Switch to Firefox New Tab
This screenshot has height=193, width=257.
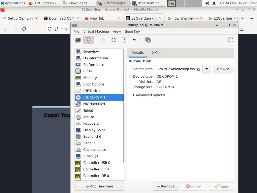click(102, 18)
